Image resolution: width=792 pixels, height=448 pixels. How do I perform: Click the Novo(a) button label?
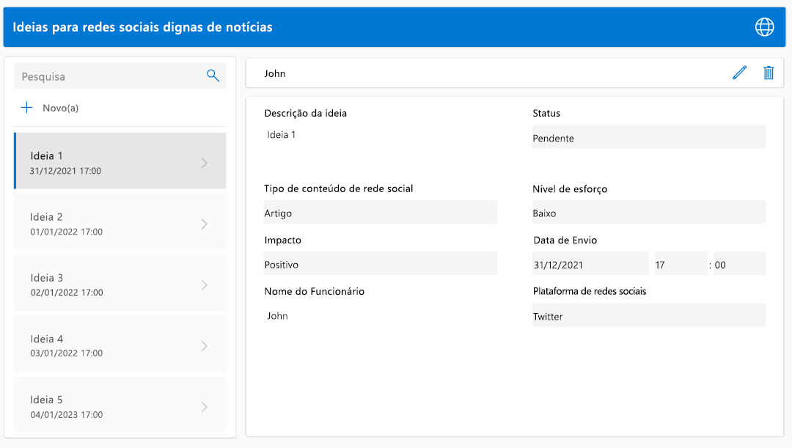pos(60,108)
